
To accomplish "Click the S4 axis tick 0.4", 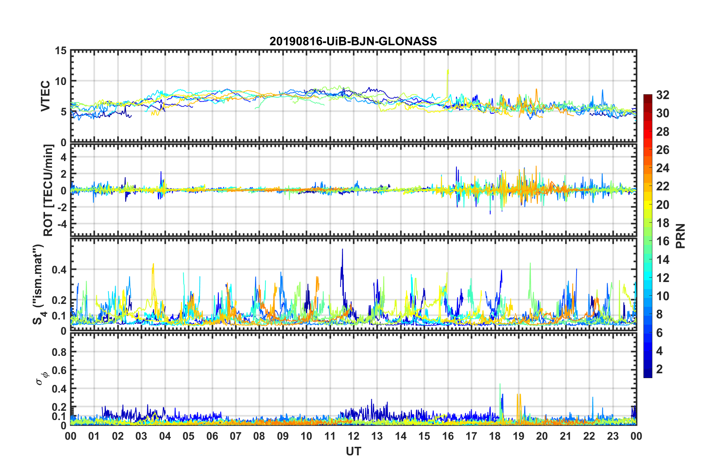I will [x=59, y=269].
